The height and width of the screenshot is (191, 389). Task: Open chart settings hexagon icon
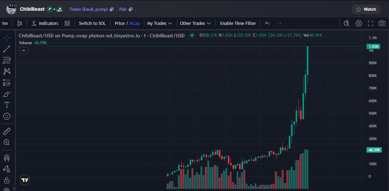point(359,23)
